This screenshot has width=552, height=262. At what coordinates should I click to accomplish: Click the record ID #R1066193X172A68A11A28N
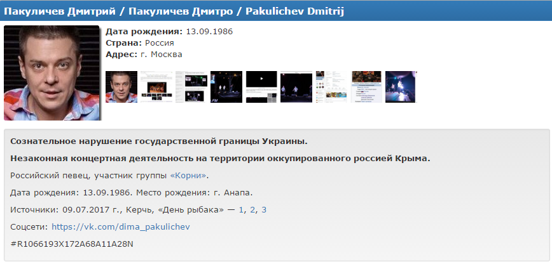point(72,244)
